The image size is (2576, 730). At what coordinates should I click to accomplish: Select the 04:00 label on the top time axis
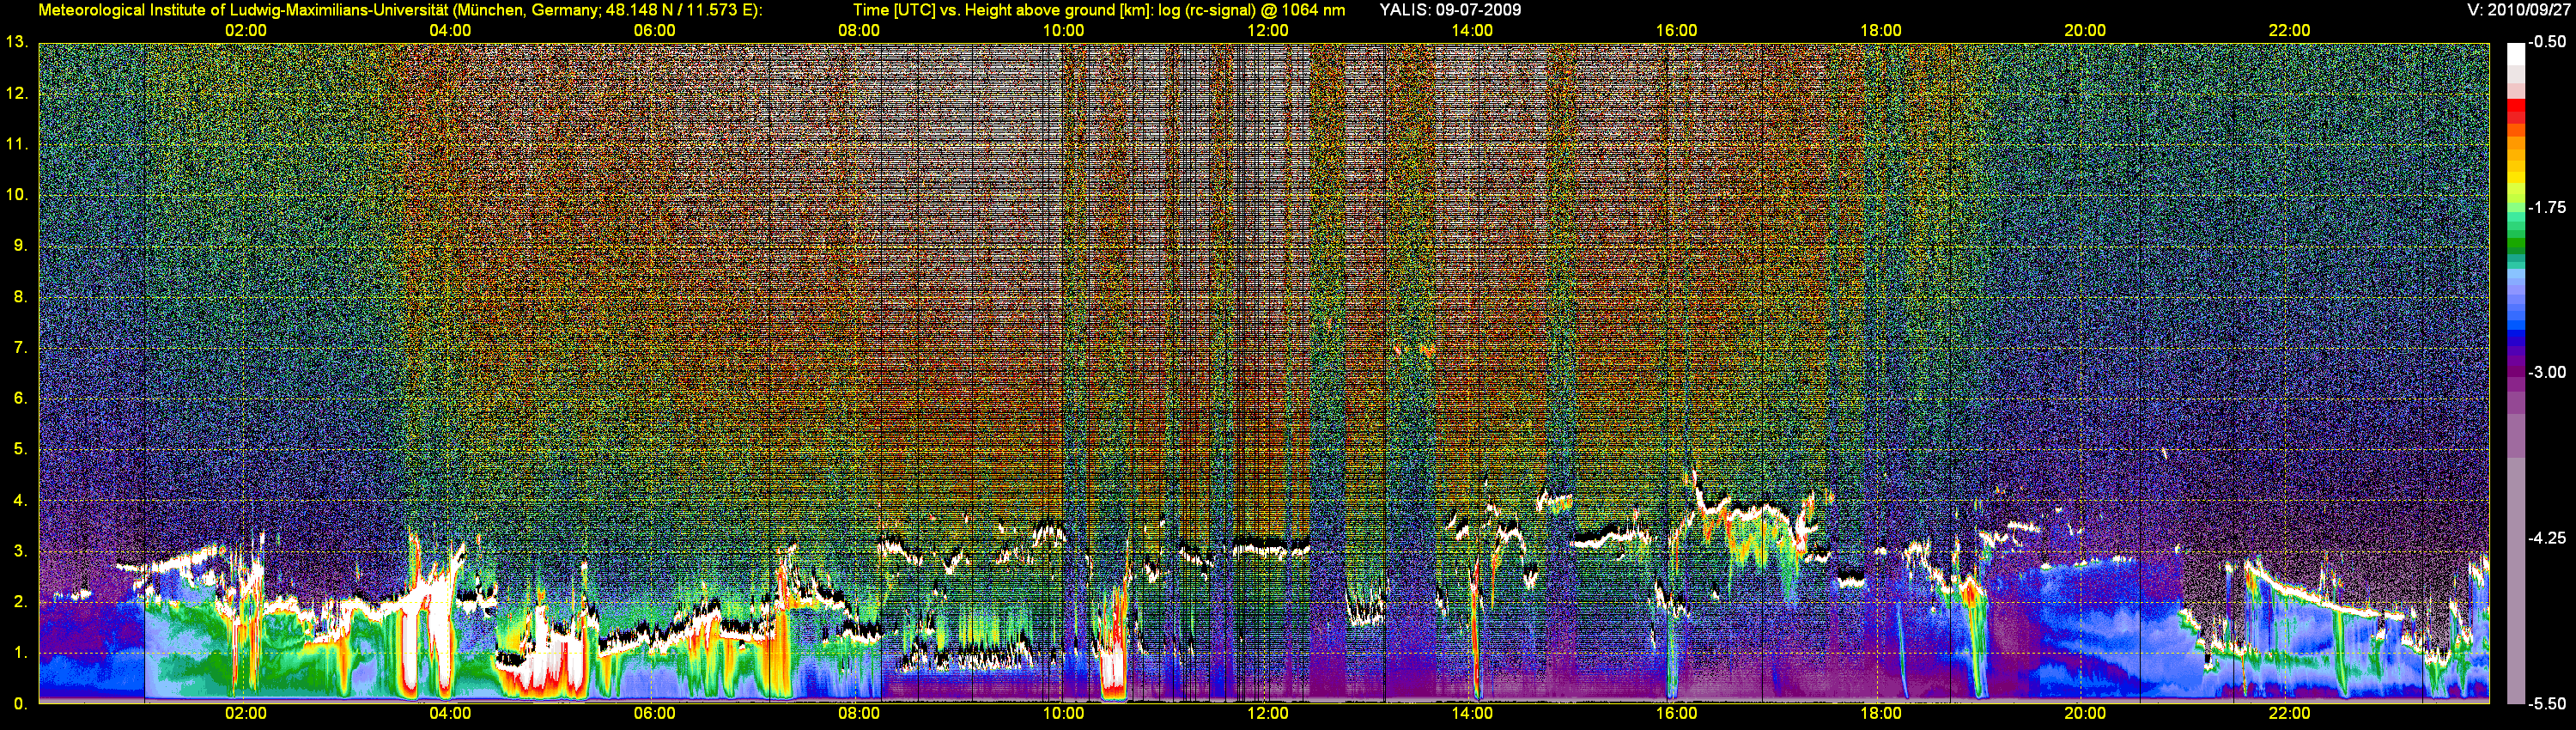click(450, 31)
